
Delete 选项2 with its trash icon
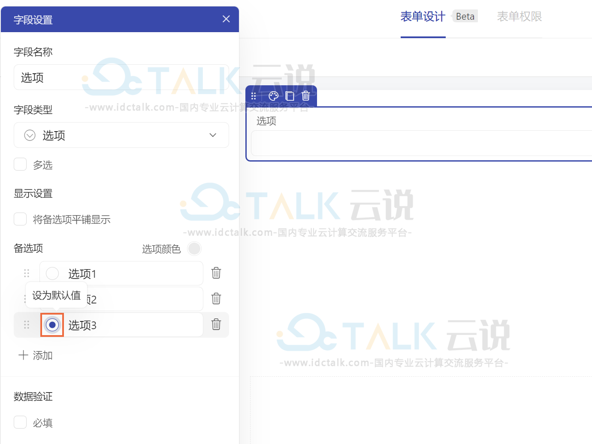tap(216, 299)
